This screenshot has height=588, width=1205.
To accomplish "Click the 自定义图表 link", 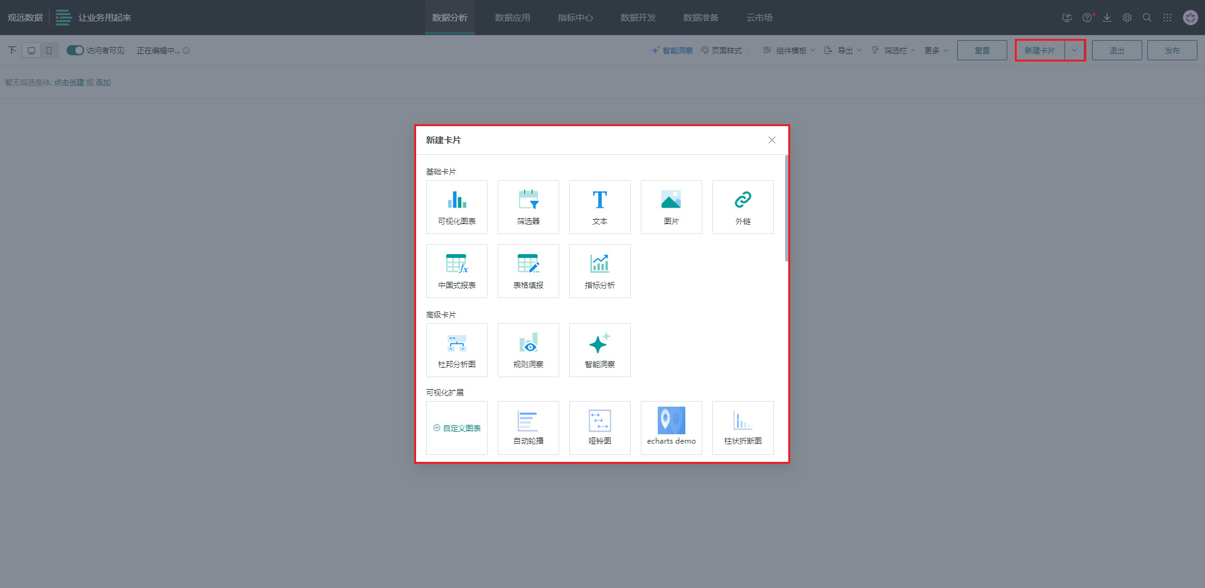I will coord(457,428).
